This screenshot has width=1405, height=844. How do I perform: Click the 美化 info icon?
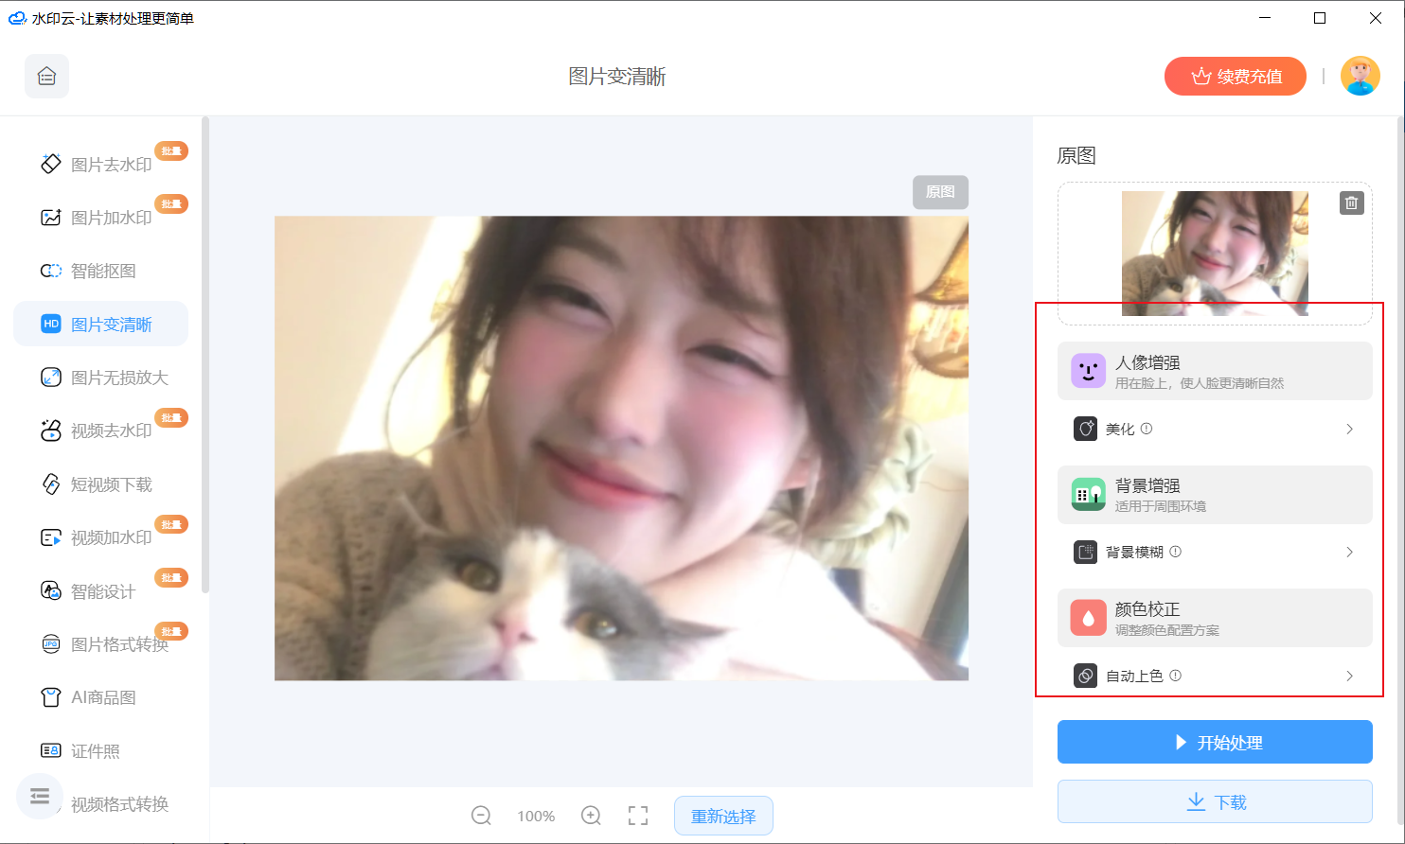(x=1147, y=429)
